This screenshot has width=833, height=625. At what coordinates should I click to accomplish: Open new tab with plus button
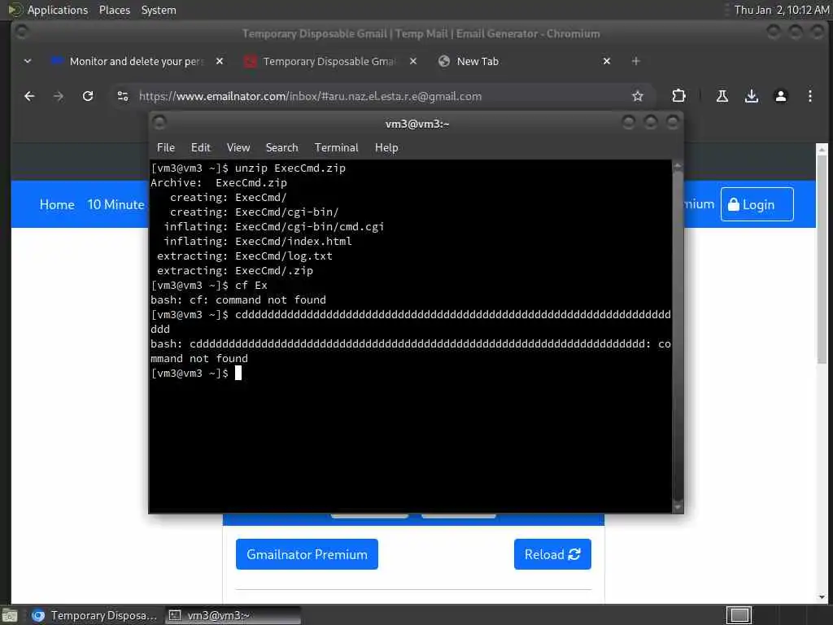click(x=635, y=61)
